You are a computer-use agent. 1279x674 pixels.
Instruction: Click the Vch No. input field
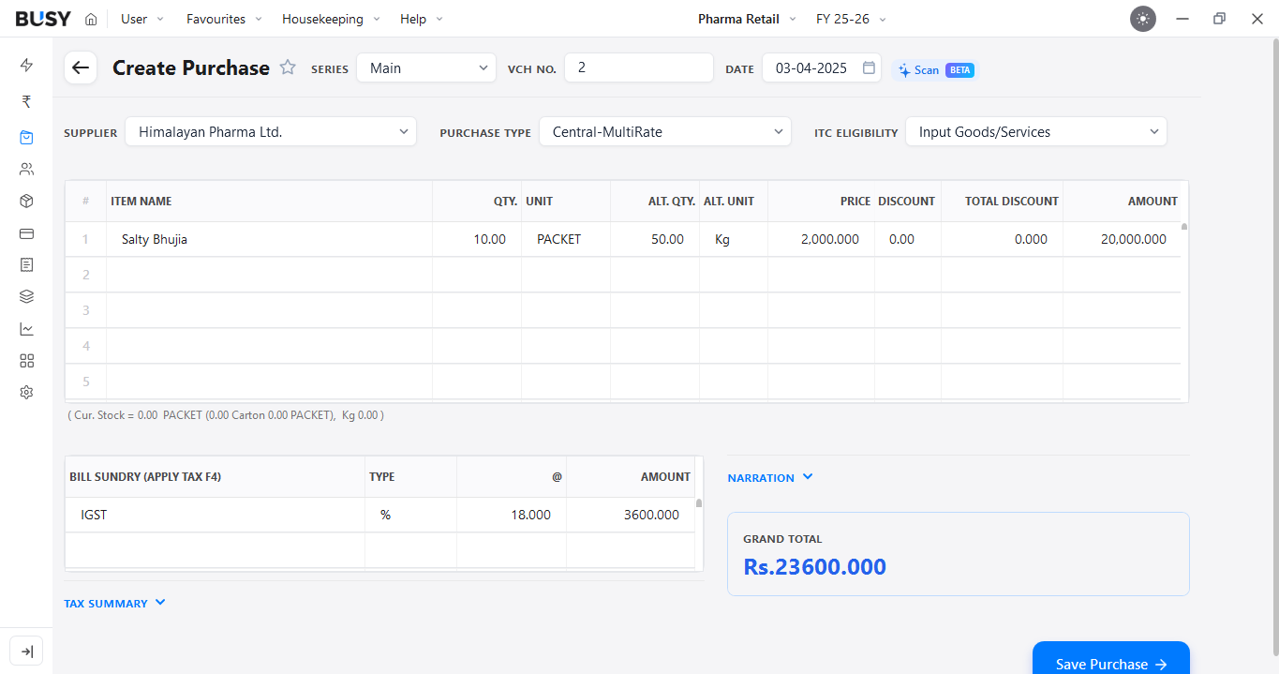click(x=639, y=67)
